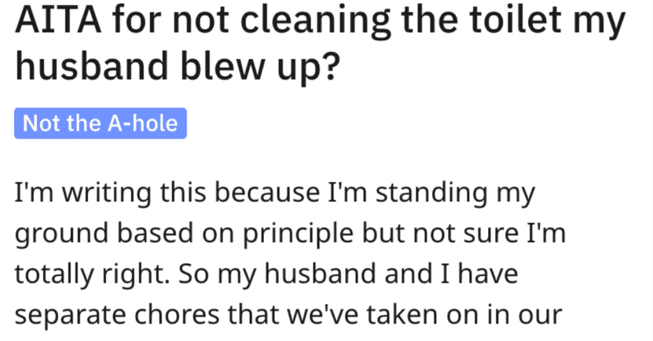Click the word 'cleaning' in the title
This screenshot has width=653, height=341.
pos(315,24)
